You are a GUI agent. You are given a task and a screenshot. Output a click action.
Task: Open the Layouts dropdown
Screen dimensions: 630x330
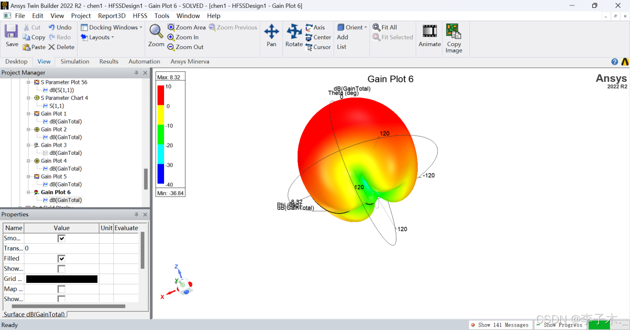pyautogui.click(x=97, y=37)
